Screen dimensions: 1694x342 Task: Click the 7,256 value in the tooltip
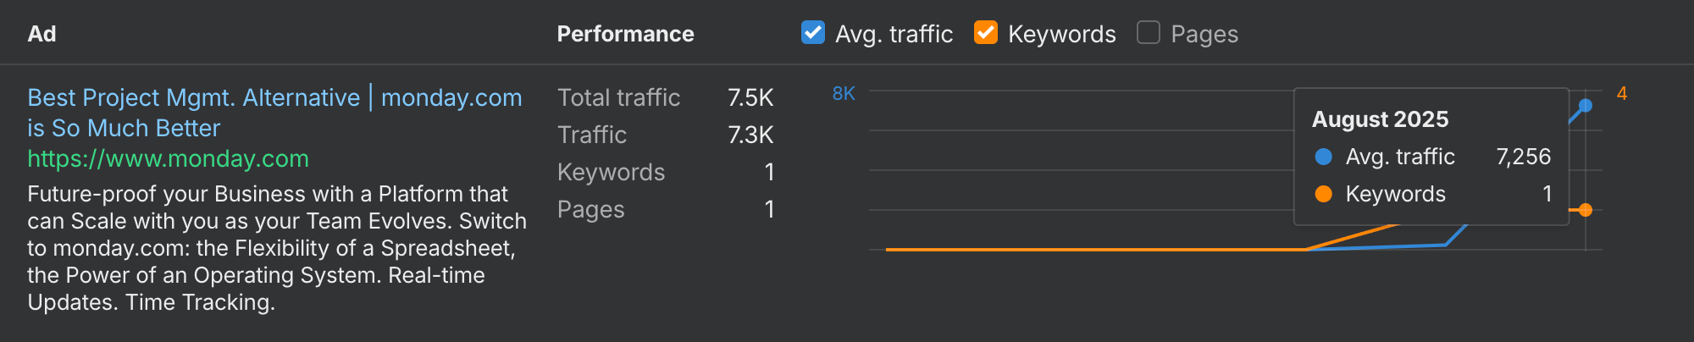point(1523,157)
